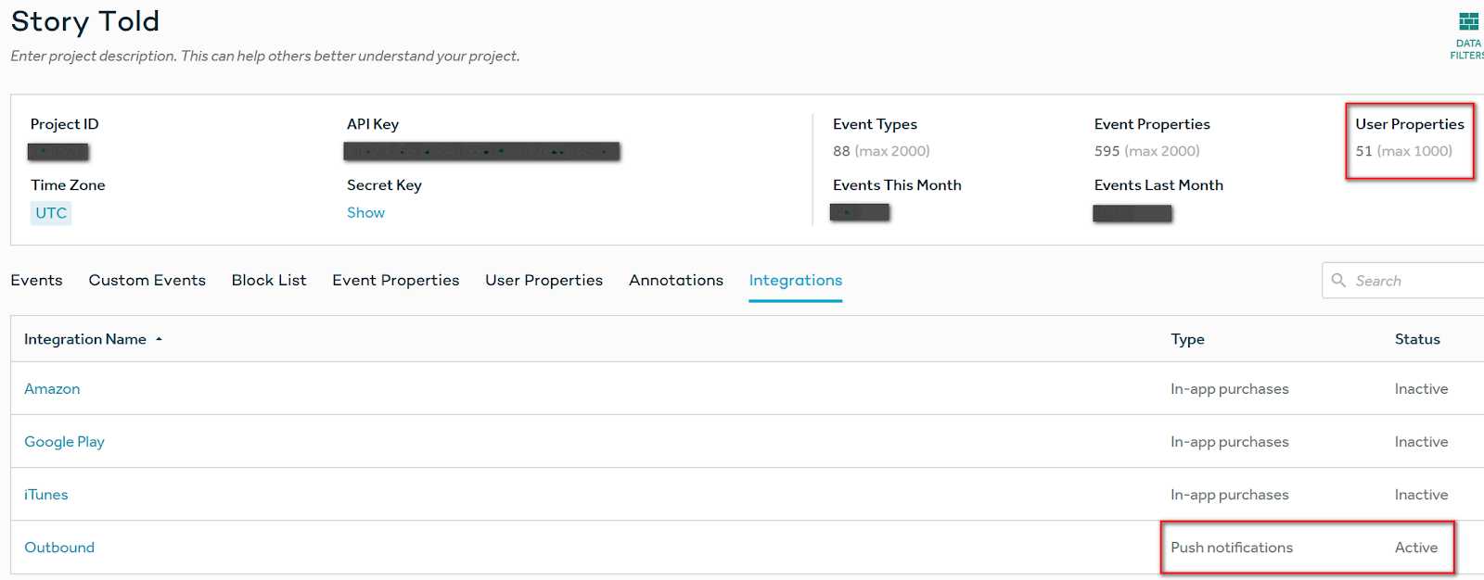The image size is (1484, 580).
Task: Open the Custom Events tab
Action: pyautogui.click(x=147, y=280)
